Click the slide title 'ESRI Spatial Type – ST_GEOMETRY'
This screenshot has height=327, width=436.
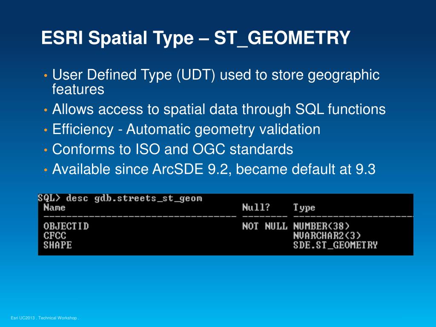point(195,37)
